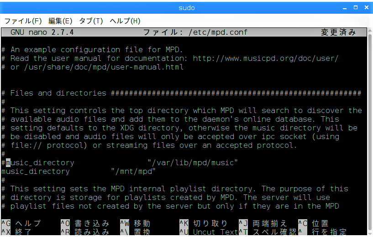Minimize the sudo terminal window
Viewport: 373px width, 237px height.
(345, 8)
